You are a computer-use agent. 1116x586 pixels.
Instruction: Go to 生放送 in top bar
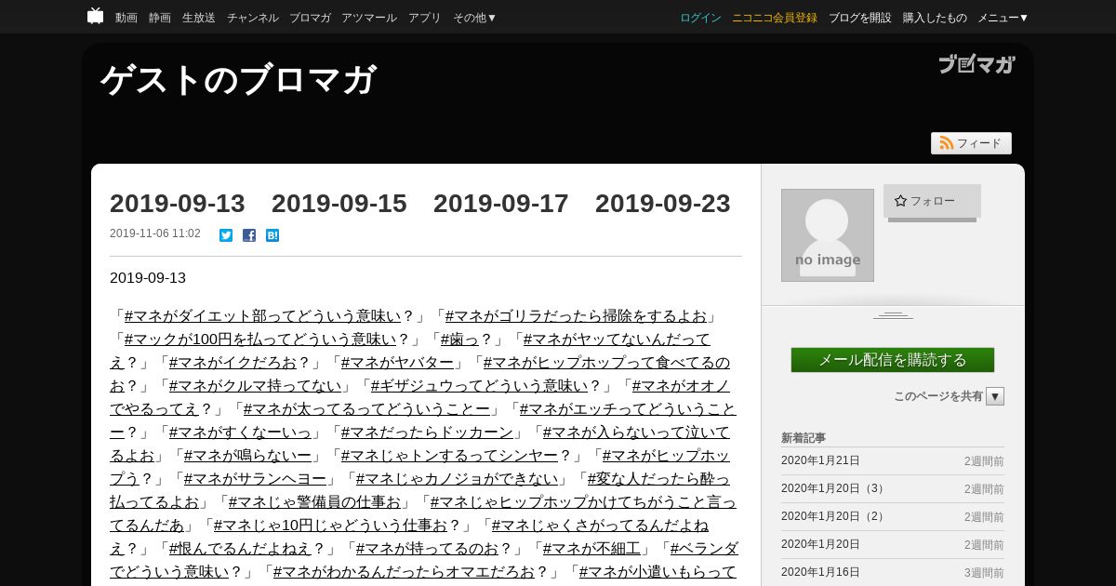[199, 18]
